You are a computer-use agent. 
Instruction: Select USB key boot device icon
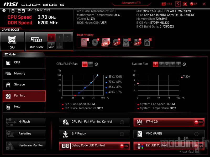[127, 42]
